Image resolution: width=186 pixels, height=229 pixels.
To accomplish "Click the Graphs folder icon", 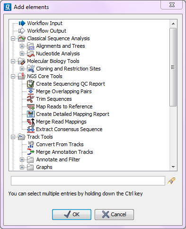I will [x=30, y=167].
